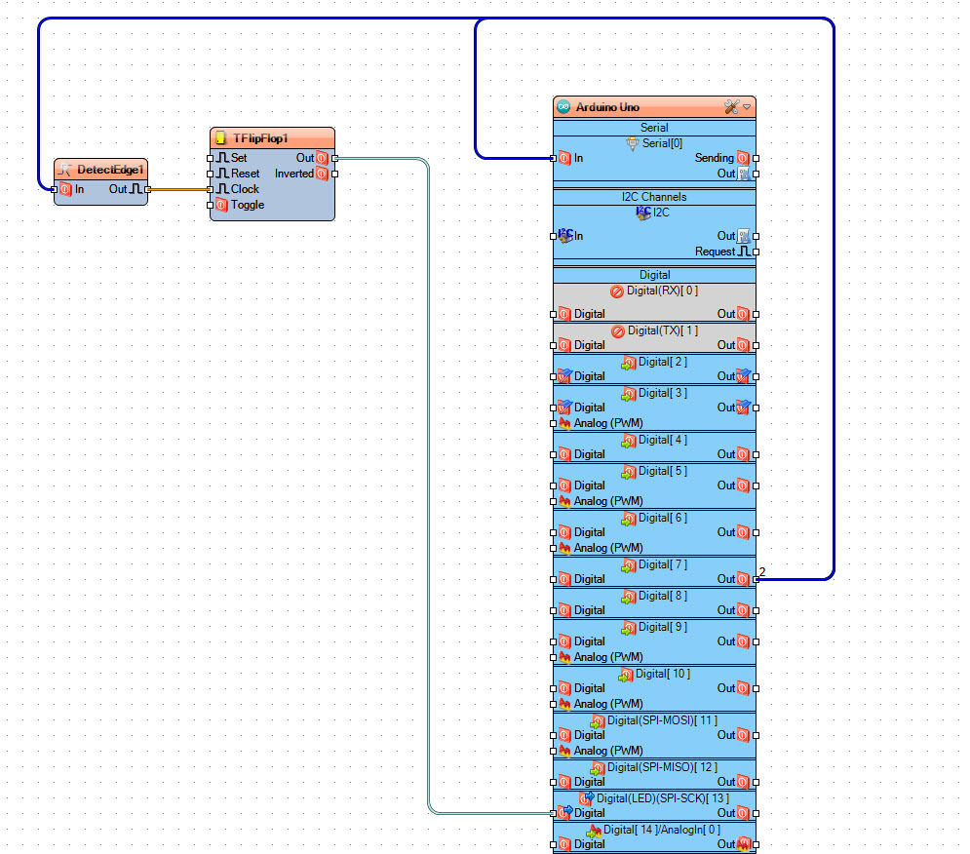Click the Serial[0] In pin icon

click(x=564, y=159)
